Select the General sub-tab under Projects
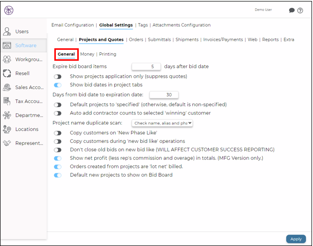The image size is (313, 246). 66,54
